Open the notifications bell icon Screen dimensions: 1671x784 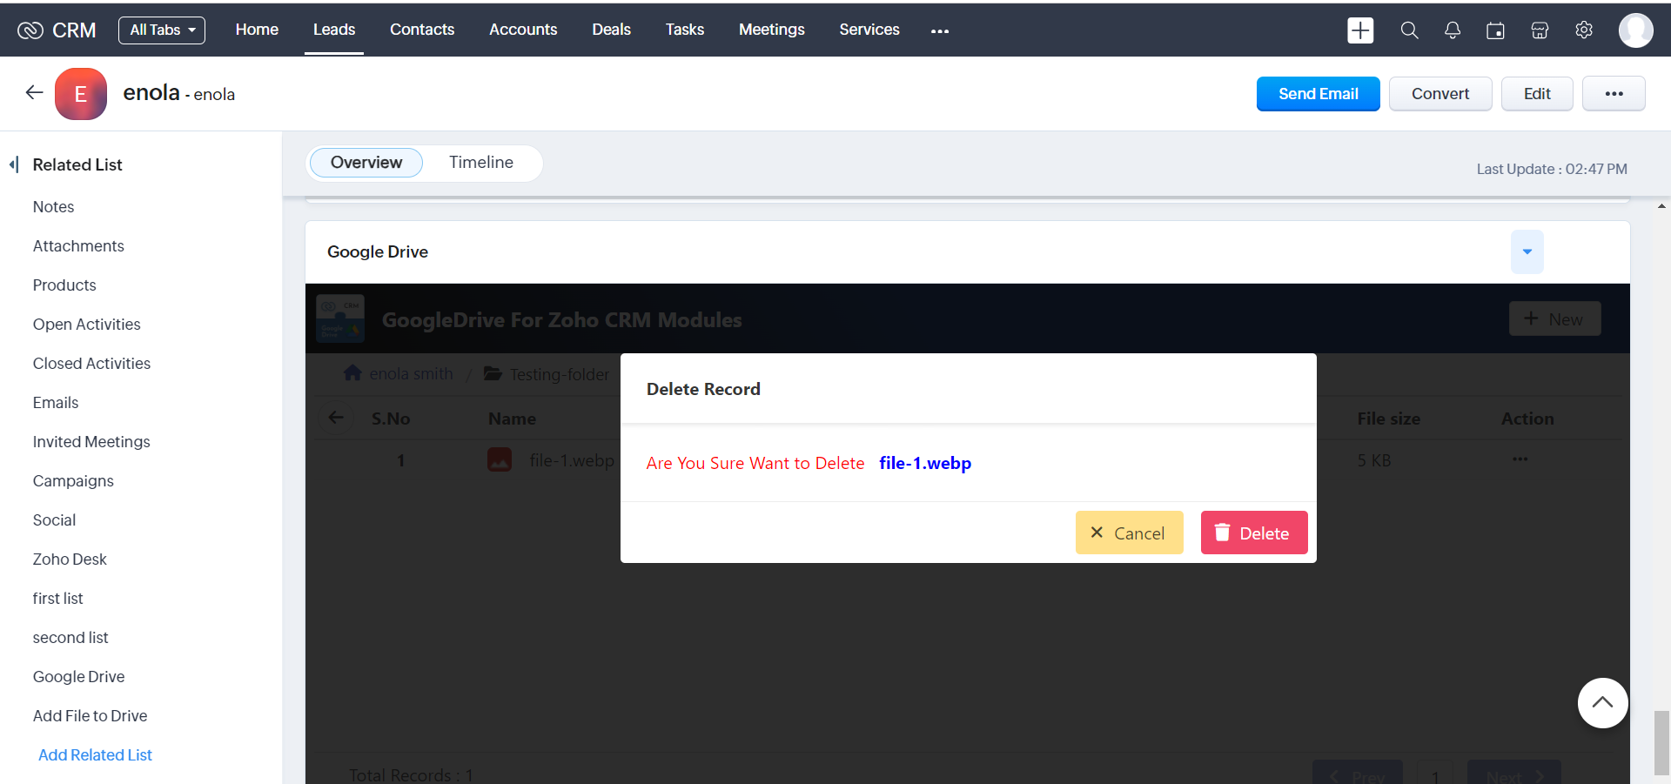pyautogui.click(x=1453, y=30)
